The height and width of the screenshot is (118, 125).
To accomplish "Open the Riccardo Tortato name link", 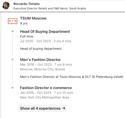I will point(27,4).
